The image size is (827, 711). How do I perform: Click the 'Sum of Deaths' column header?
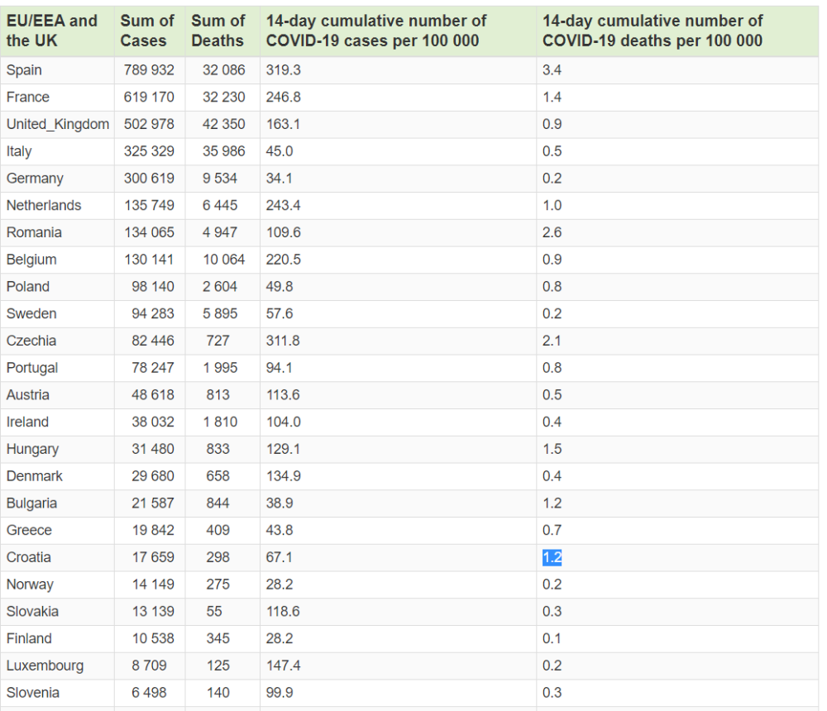(218, 31)
